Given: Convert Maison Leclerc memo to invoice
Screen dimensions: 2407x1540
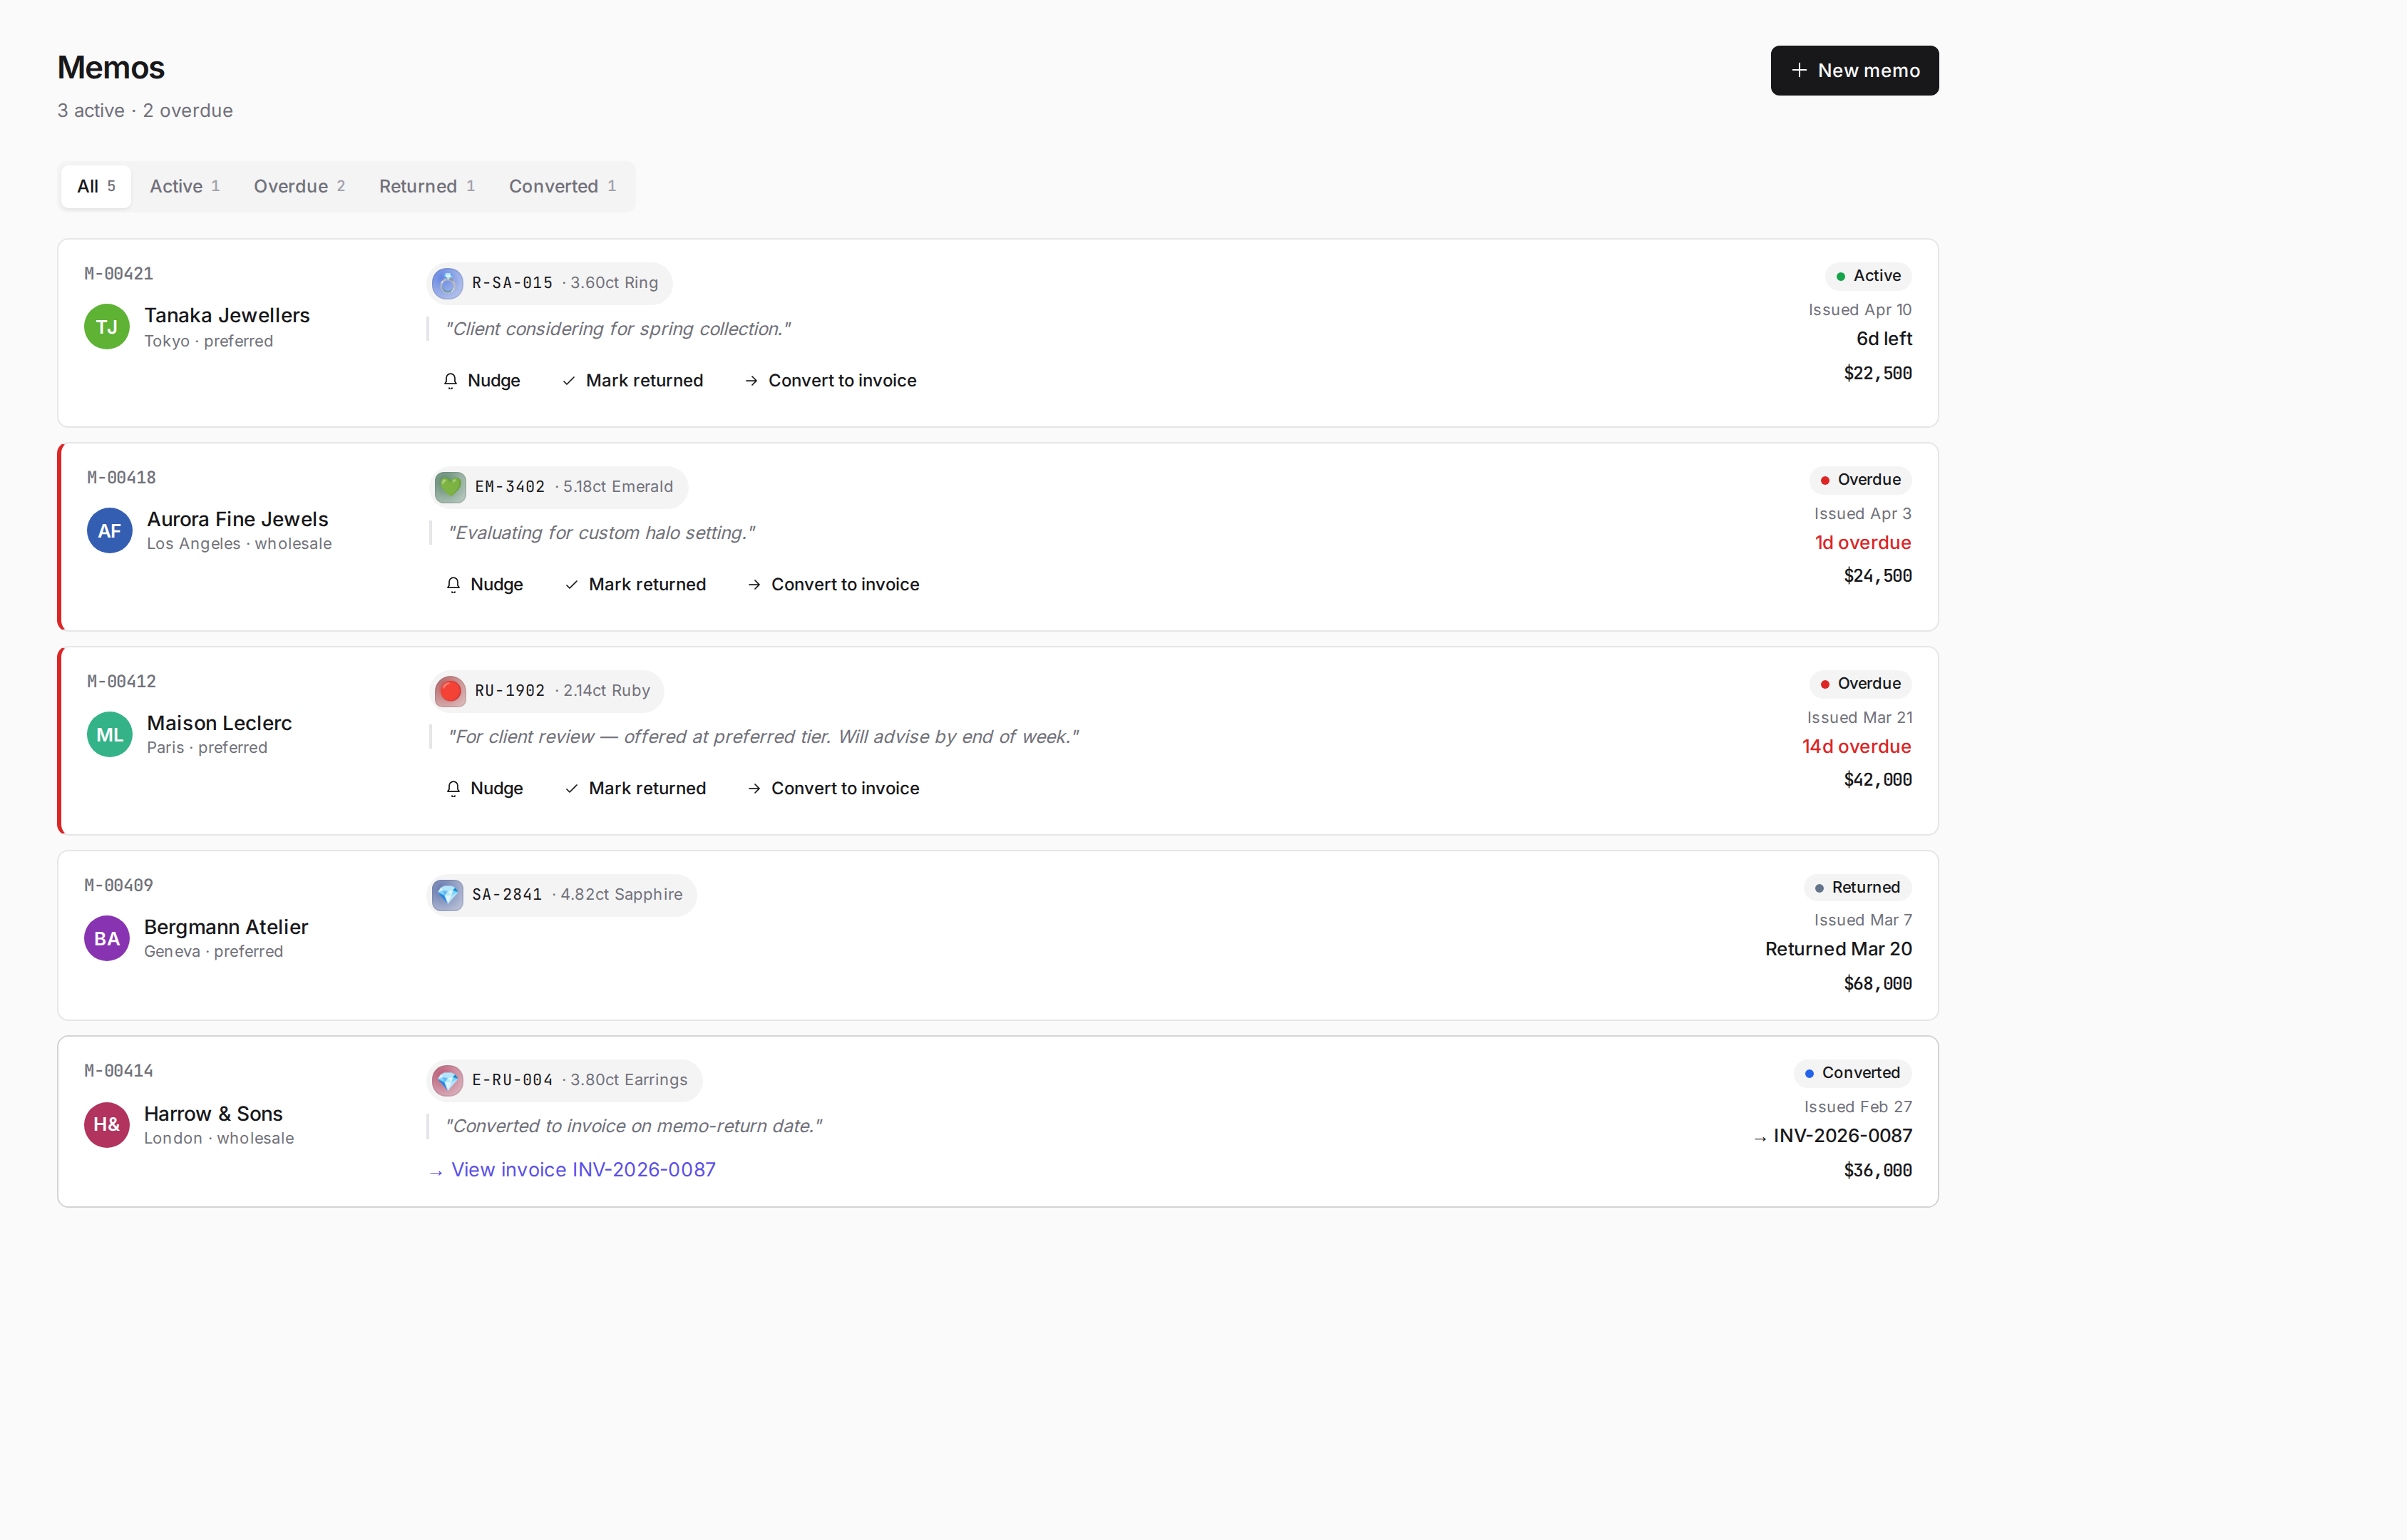Looking at the screenshot, I should (x=833, y=788).
